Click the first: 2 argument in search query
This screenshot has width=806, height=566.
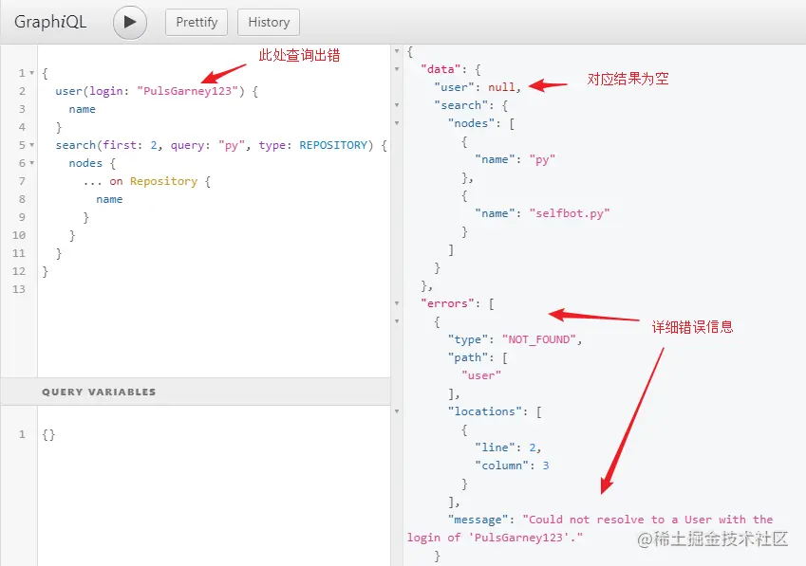[129, 145]
